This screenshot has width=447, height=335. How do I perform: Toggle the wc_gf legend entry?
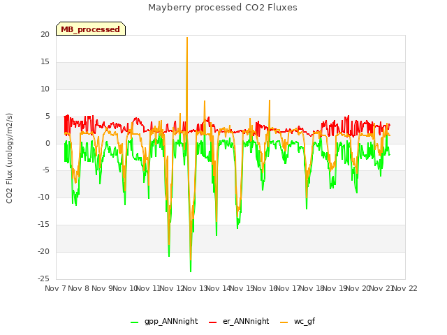tap(298, 322)
